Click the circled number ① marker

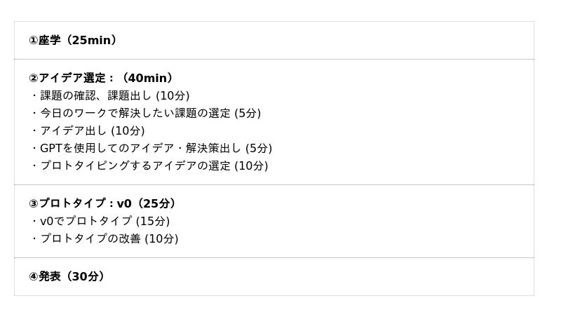coord(34,41)
